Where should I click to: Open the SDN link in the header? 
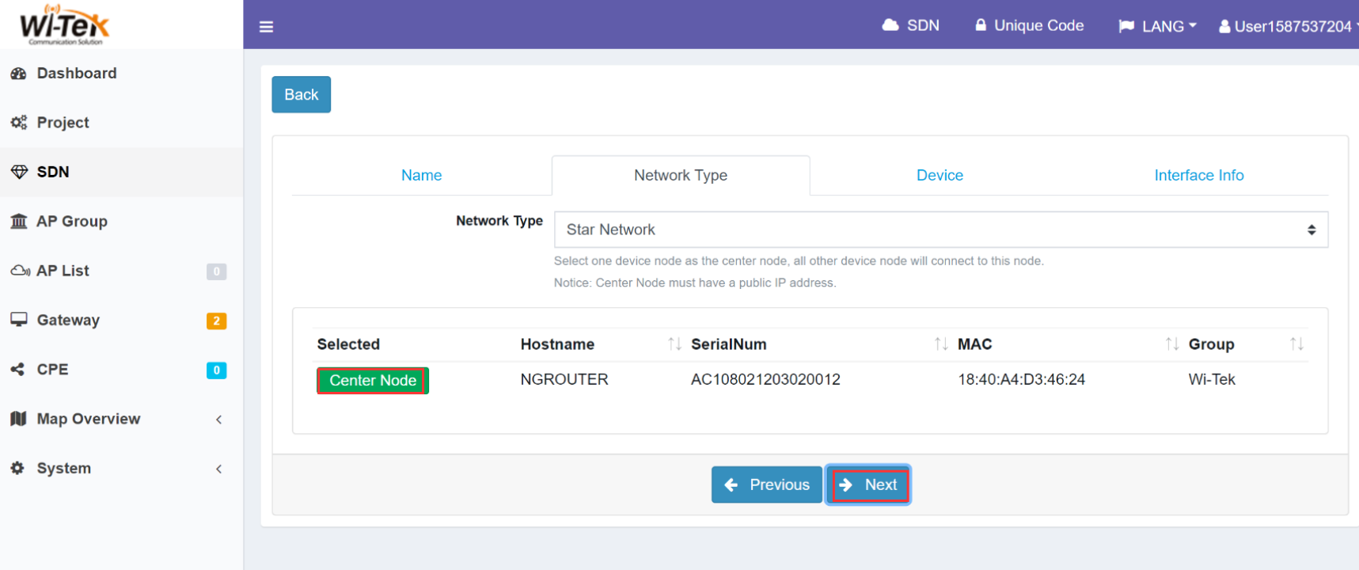911,25
